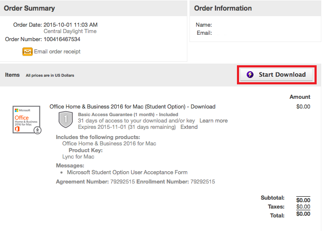Click the Office Home & Business product thumbnail
The height and width of the screenshot is (231, 323).
(27, 120)
